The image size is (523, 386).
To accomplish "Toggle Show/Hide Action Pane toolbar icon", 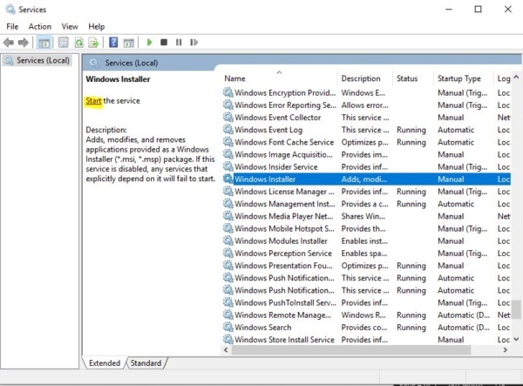I will click(128, 43).
